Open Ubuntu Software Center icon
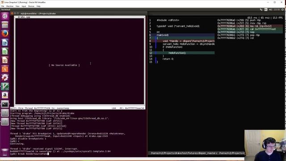 (x=5, y=69)
